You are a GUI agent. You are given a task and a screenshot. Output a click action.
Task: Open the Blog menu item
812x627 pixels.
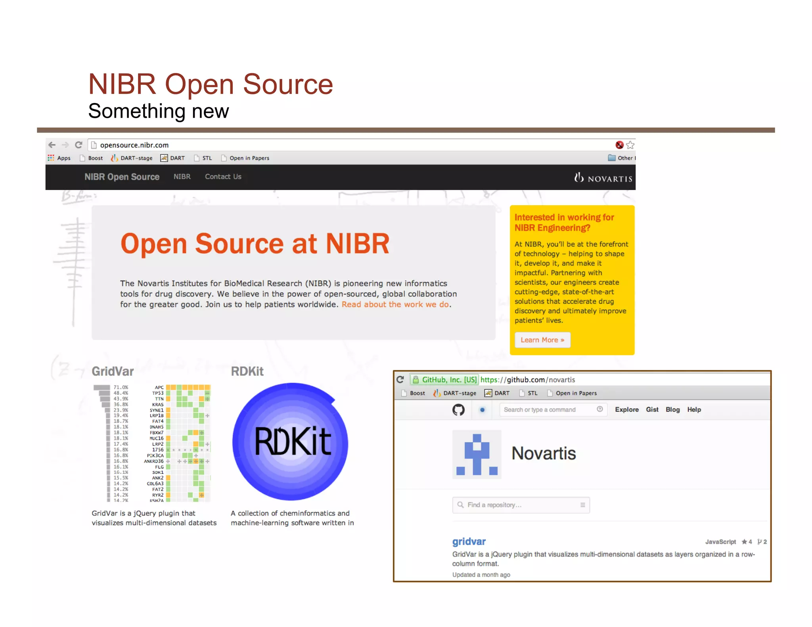tap(673, 410)
